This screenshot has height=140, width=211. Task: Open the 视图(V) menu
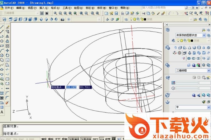click(x=32, y=8)
